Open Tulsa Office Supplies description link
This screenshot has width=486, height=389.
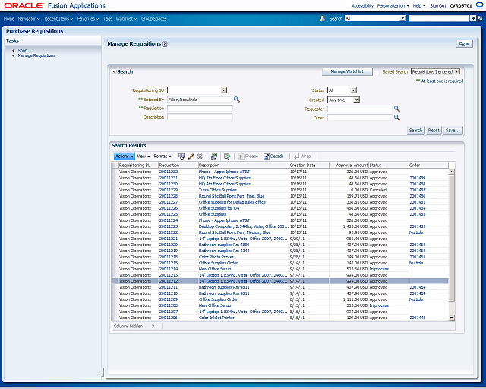point(218,190)
